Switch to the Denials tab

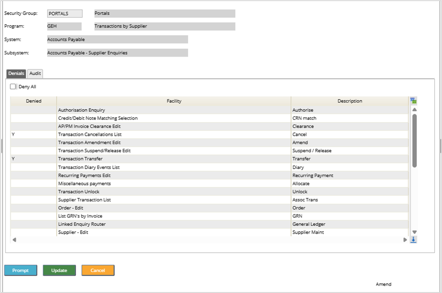[x=16, y=73]
